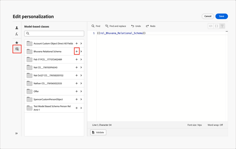
Task: Select the model-based classes database icon
Action: pos(17,49)
